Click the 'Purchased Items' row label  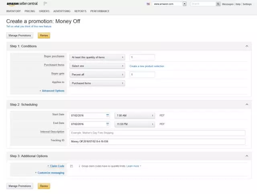[x=54, y=65]
